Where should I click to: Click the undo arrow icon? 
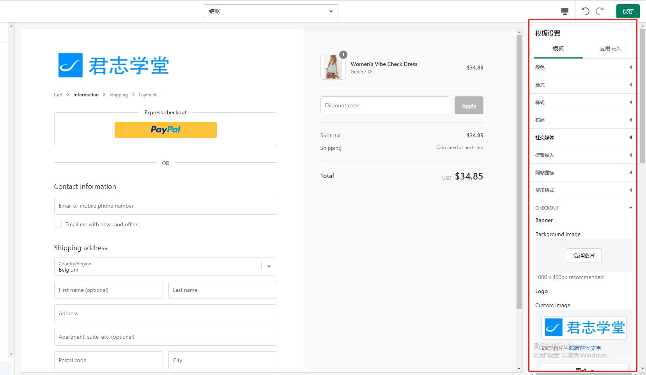pos(585,11)
